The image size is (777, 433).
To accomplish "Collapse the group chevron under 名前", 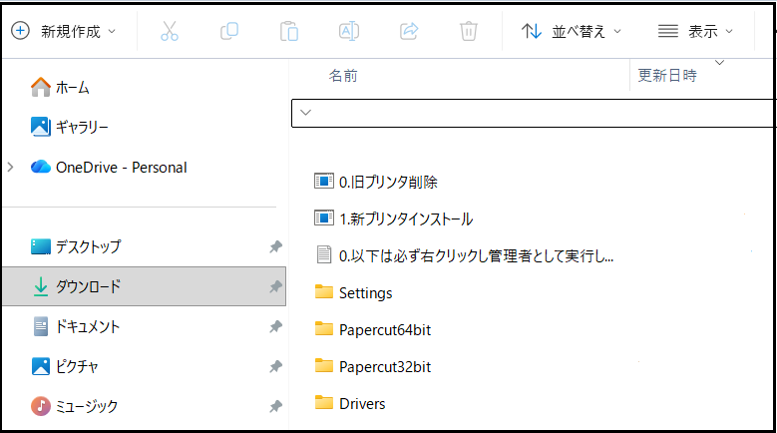I will click(x=306, y=113).
